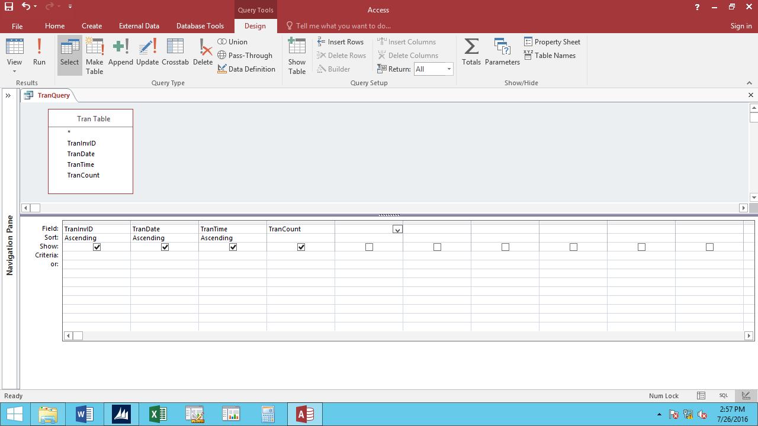Expand the Field dropdown in fifth column
The width and height of the screenshot is (758, 426).
(397, 229)
